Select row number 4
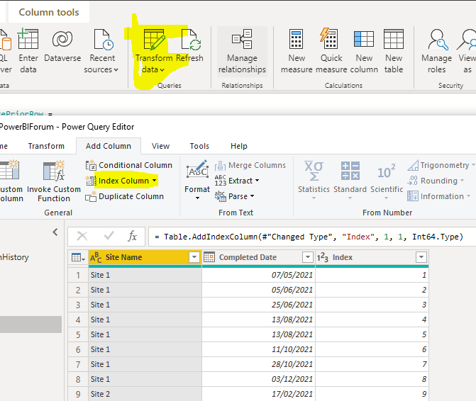This screenshot has width=476, height=401. tap(78, 320)
